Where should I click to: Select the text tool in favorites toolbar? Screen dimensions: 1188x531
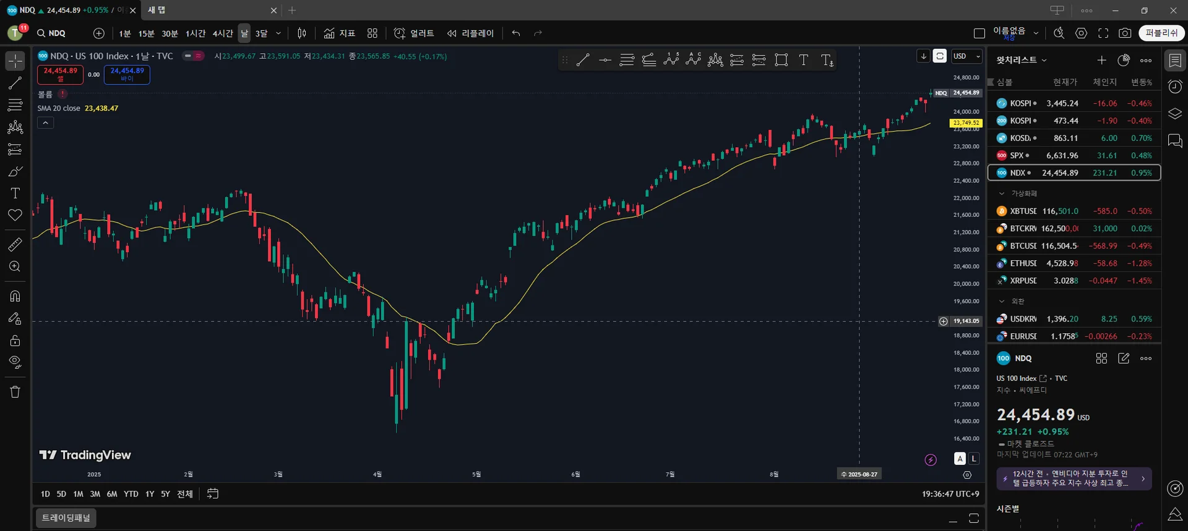tap(803, 60)
